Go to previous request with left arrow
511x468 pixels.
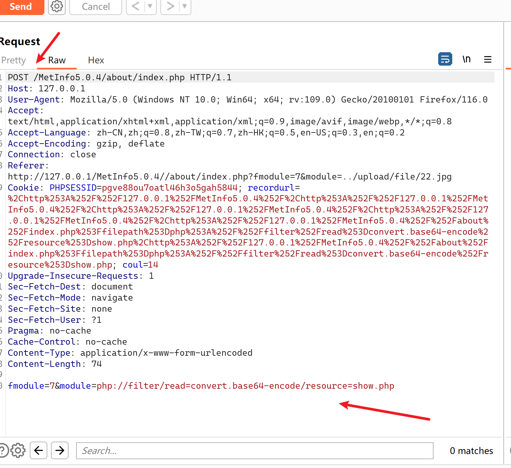[x=136, y=7]
